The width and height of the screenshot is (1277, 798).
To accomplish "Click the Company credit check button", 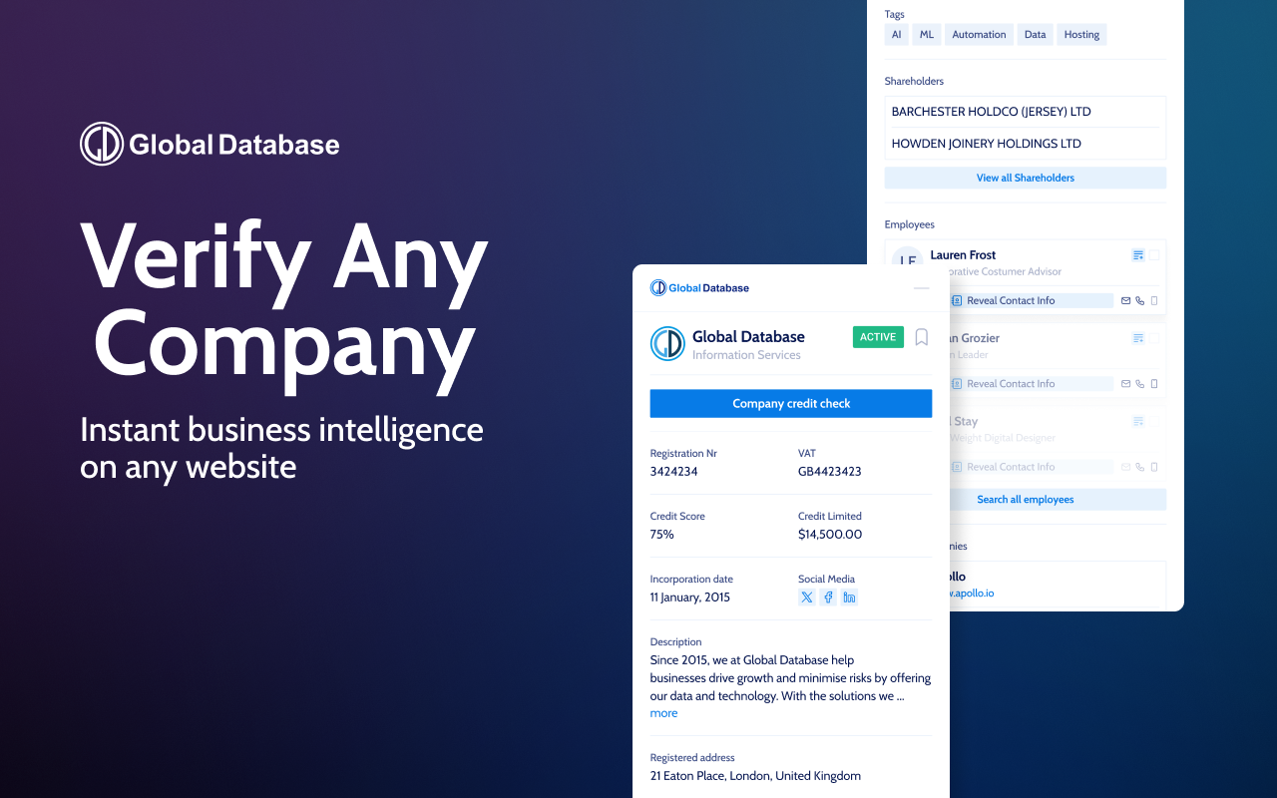I will (791, 403).
